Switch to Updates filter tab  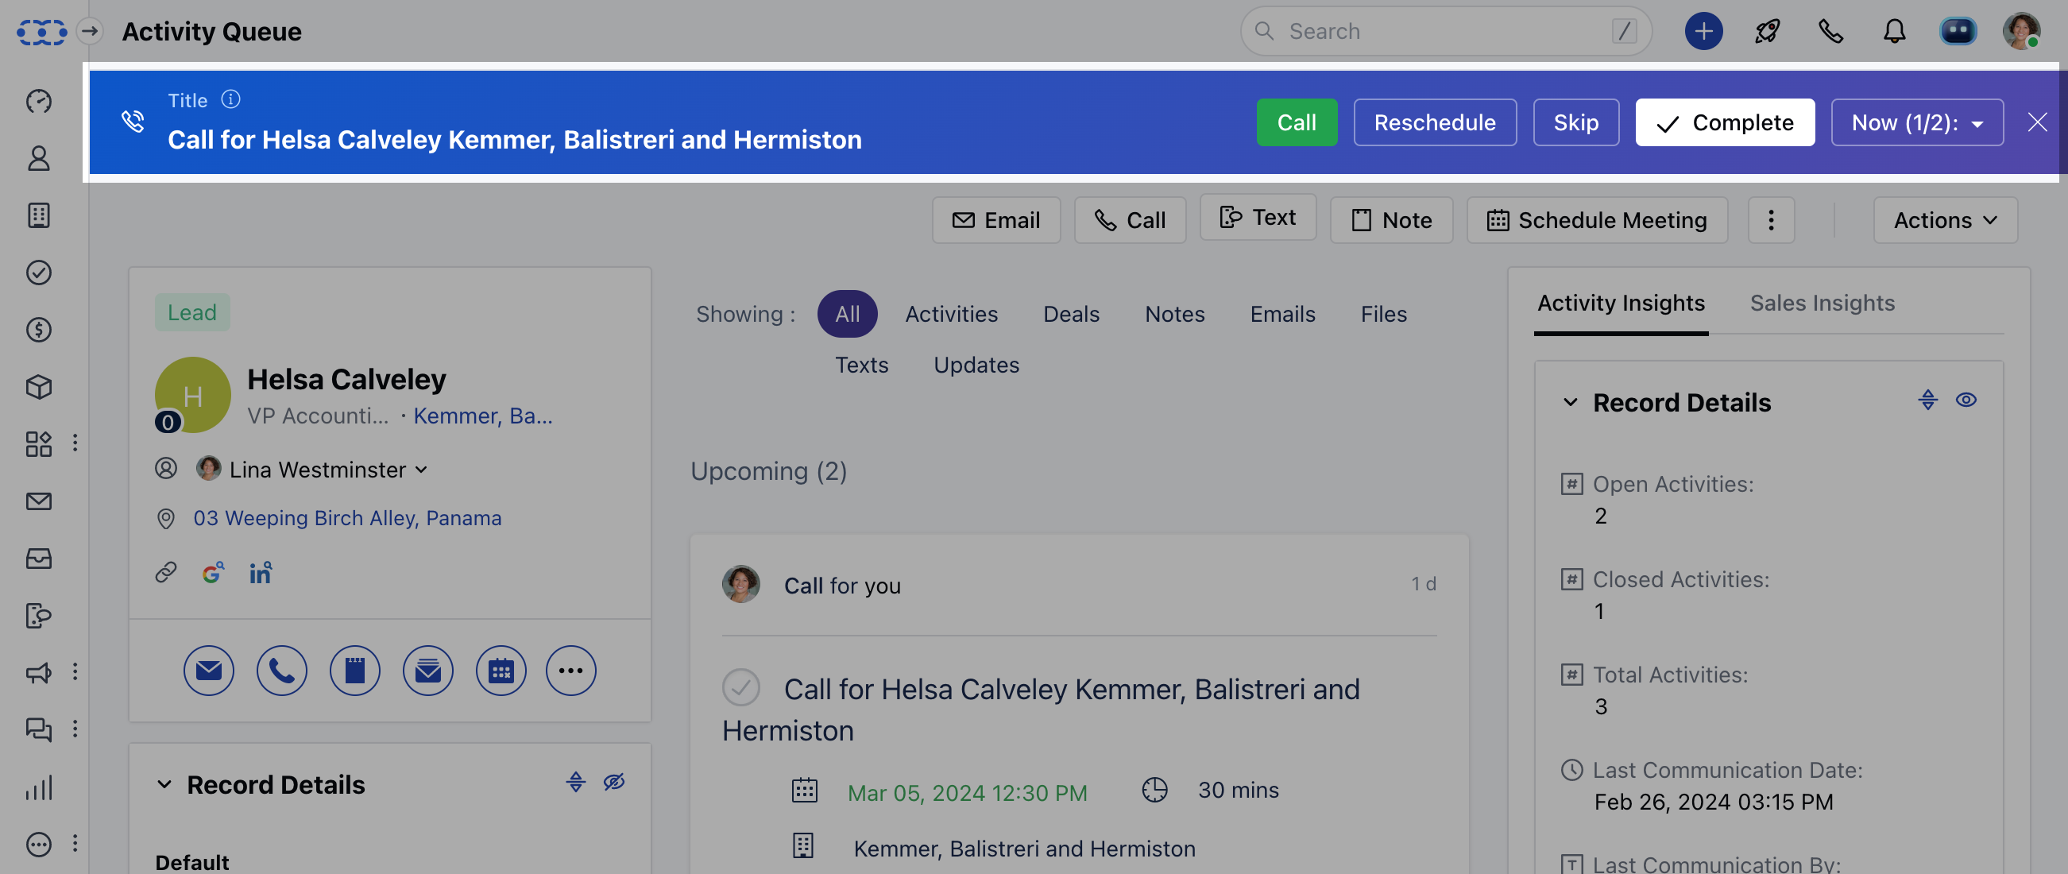(976, 365)
